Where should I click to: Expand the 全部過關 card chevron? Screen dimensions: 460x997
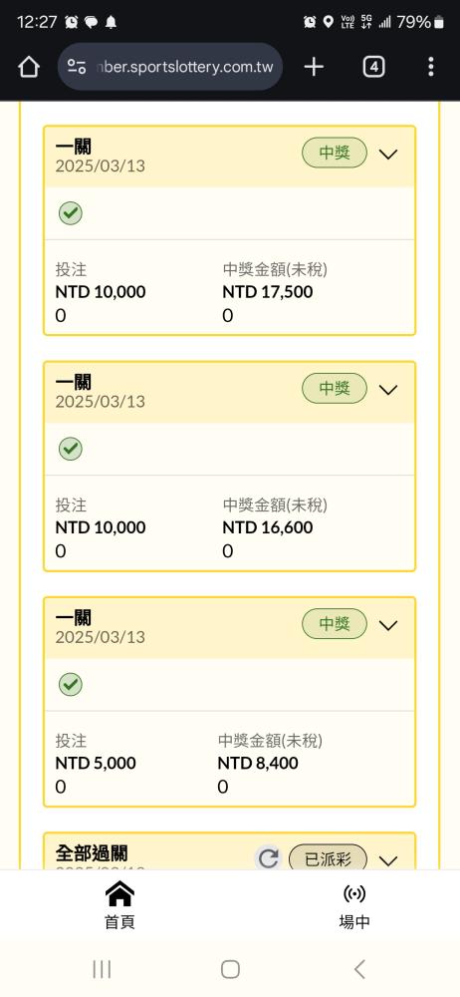click(x=388, y=860)
